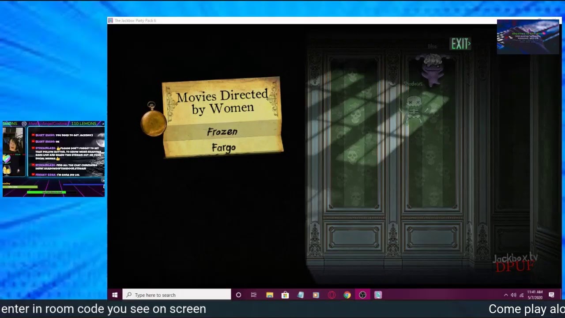The image size is (565, 318).
Task: Launch Microsoft Store from the taskbar
Action: point(285,295)
